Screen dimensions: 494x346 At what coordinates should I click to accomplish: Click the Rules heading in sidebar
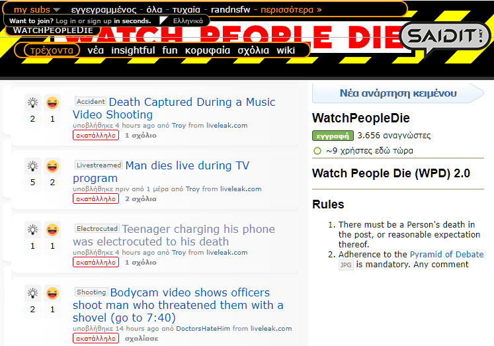[328, 204]
